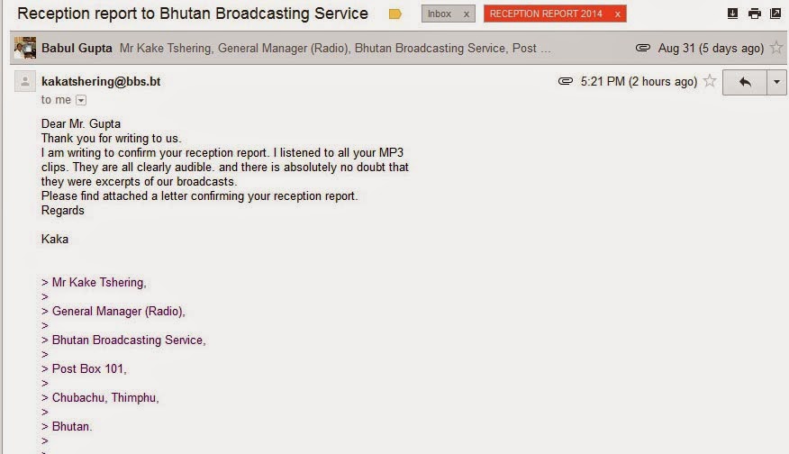789x454 pixels.
Task: Click the paperclip icon next to 5:21 PM
Action: (566, 81)
